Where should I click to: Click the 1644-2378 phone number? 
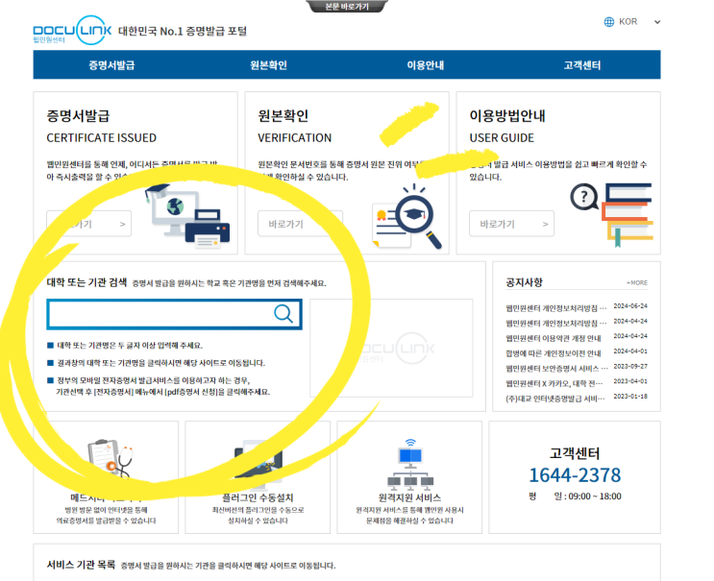(x=575, y=475)
